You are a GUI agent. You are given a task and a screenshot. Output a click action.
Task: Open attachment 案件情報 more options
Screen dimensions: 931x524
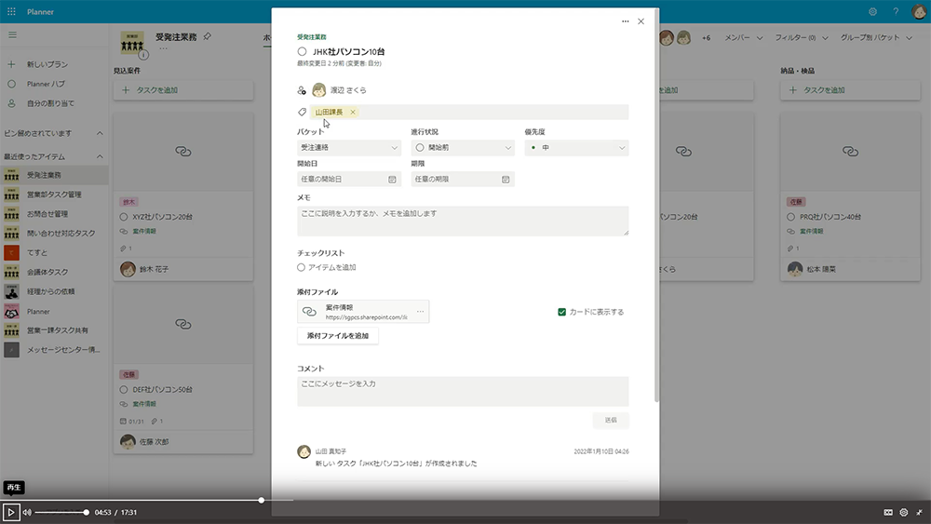pyautogui.click(x=421, y=312)
